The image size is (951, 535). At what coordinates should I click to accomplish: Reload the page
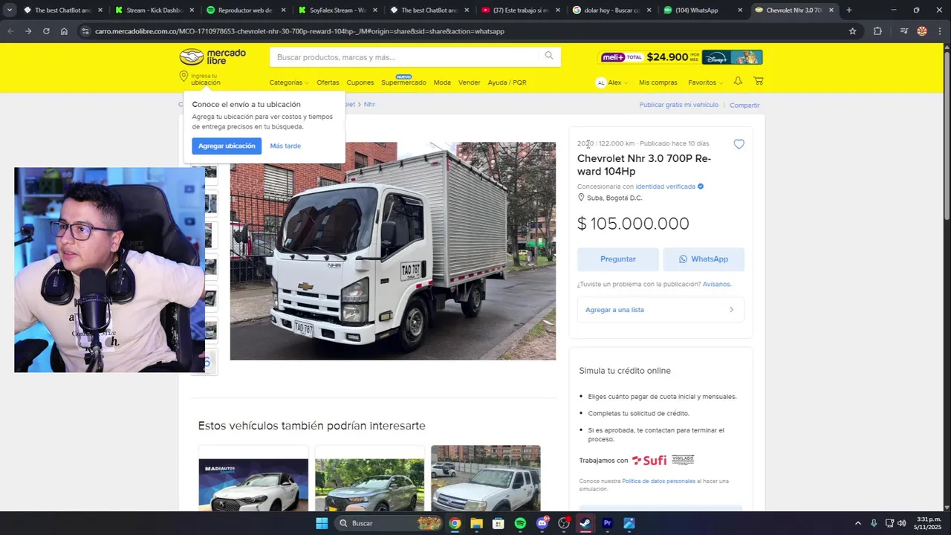point(46,31)
